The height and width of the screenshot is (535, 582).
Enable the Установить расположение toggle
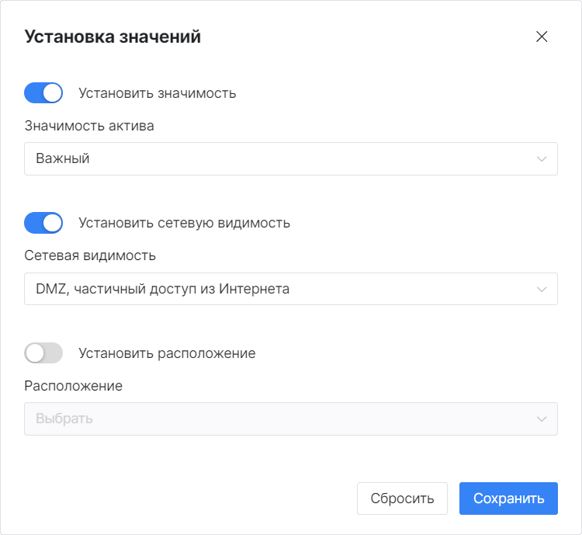pos(43,353)
